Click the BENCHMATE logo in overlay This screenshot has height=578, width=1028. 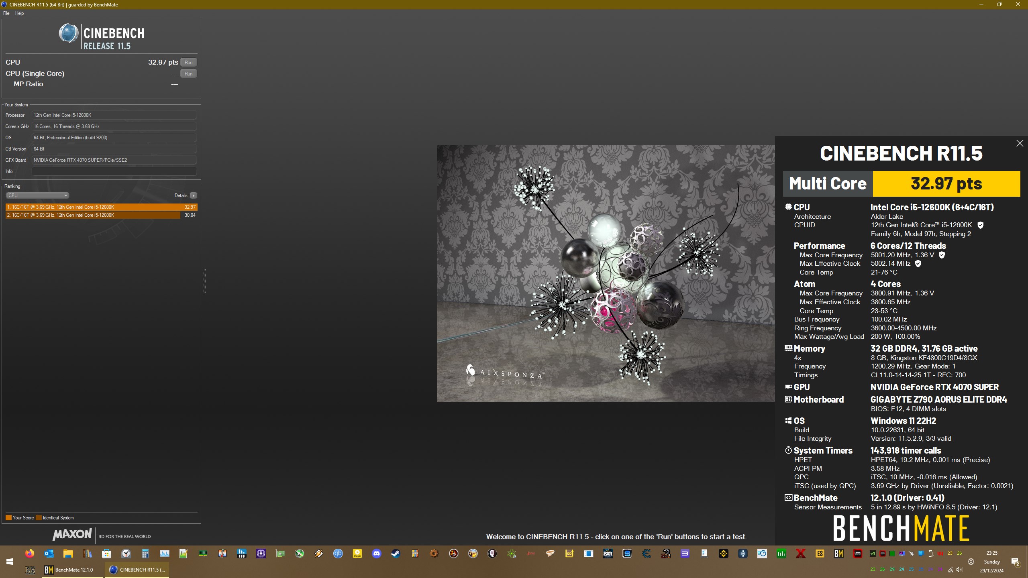[x=901, y=528]
